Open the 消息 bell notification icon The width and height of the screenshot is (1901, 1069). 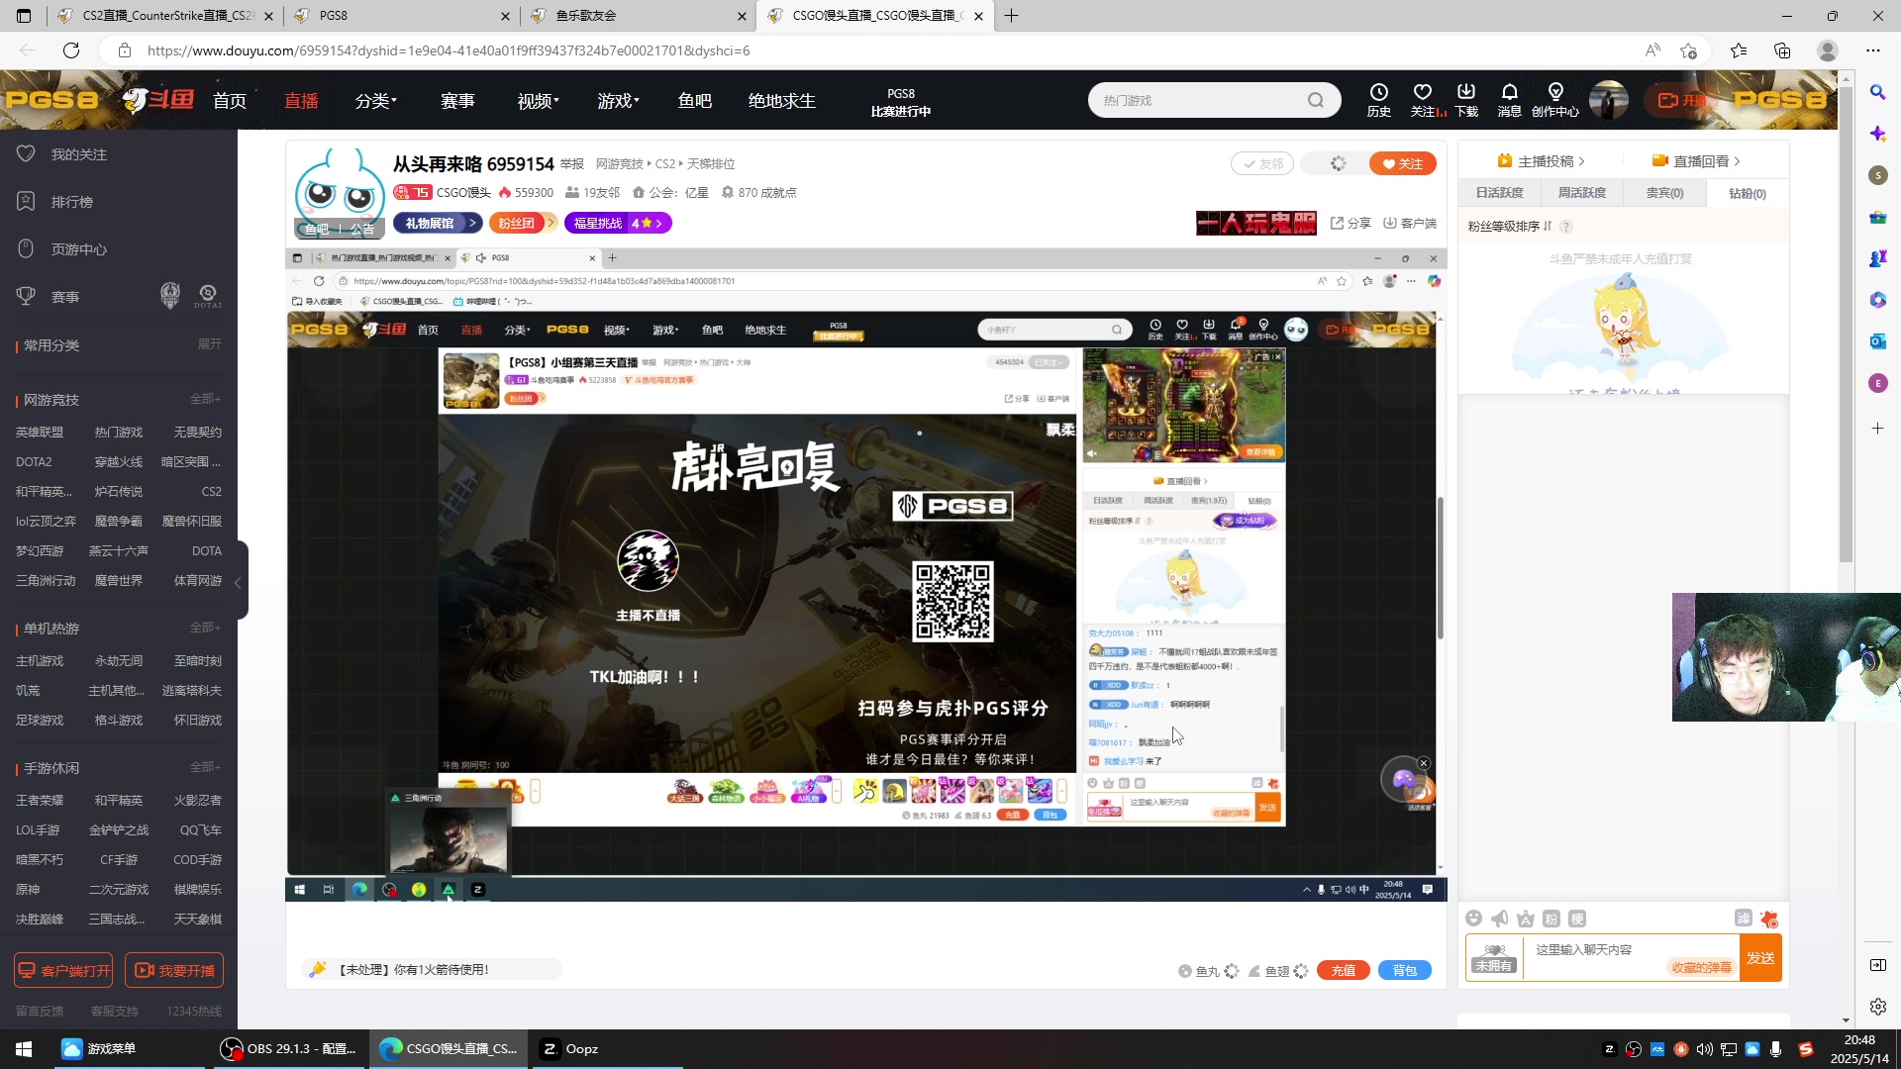pyautogui.click(x=1510, y=100)
